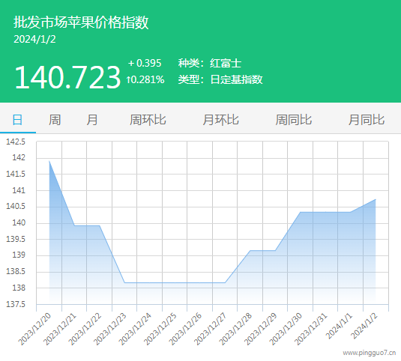Open the 月 monthly tab
Viewport: 401px width, 361px height.
[91, 120]
